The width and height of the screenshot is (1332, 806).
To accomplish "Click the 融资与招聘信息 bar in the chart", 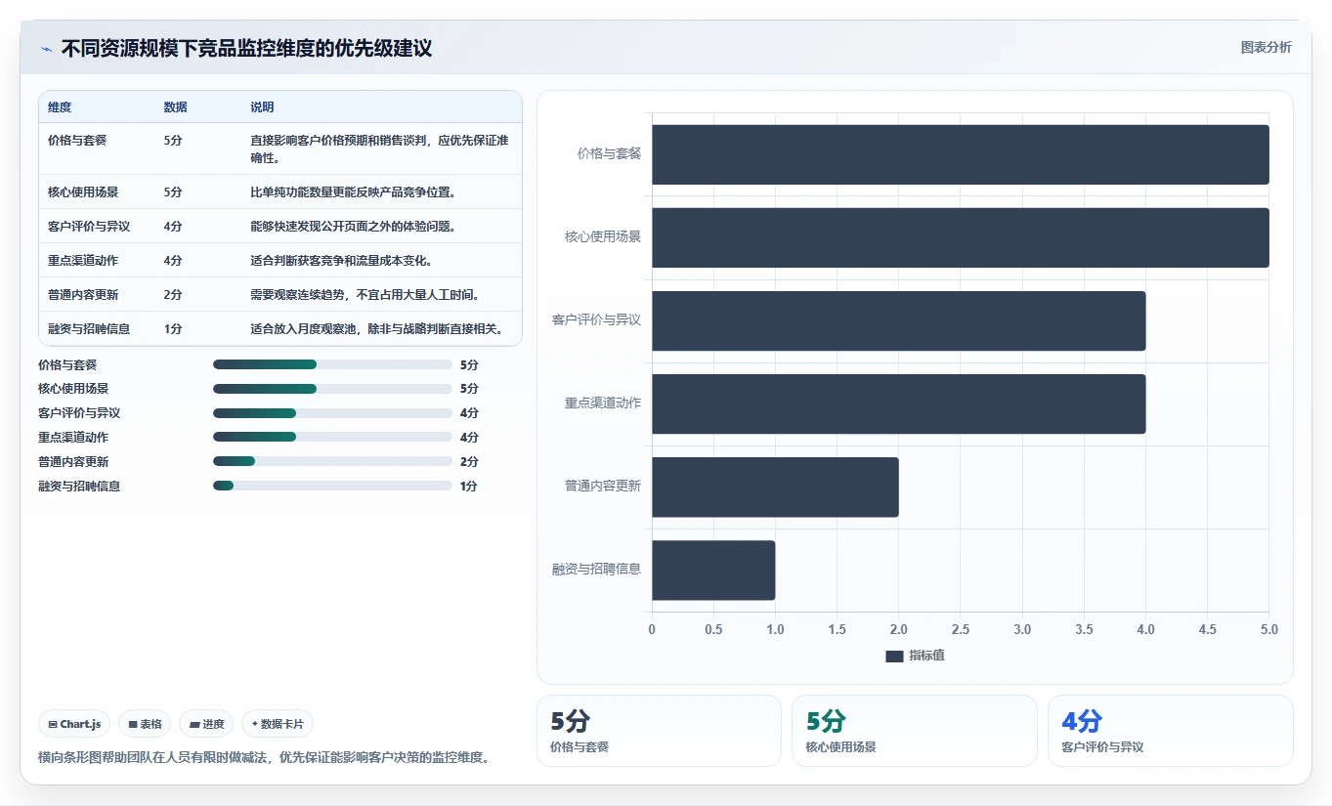I will pos(714,571).
